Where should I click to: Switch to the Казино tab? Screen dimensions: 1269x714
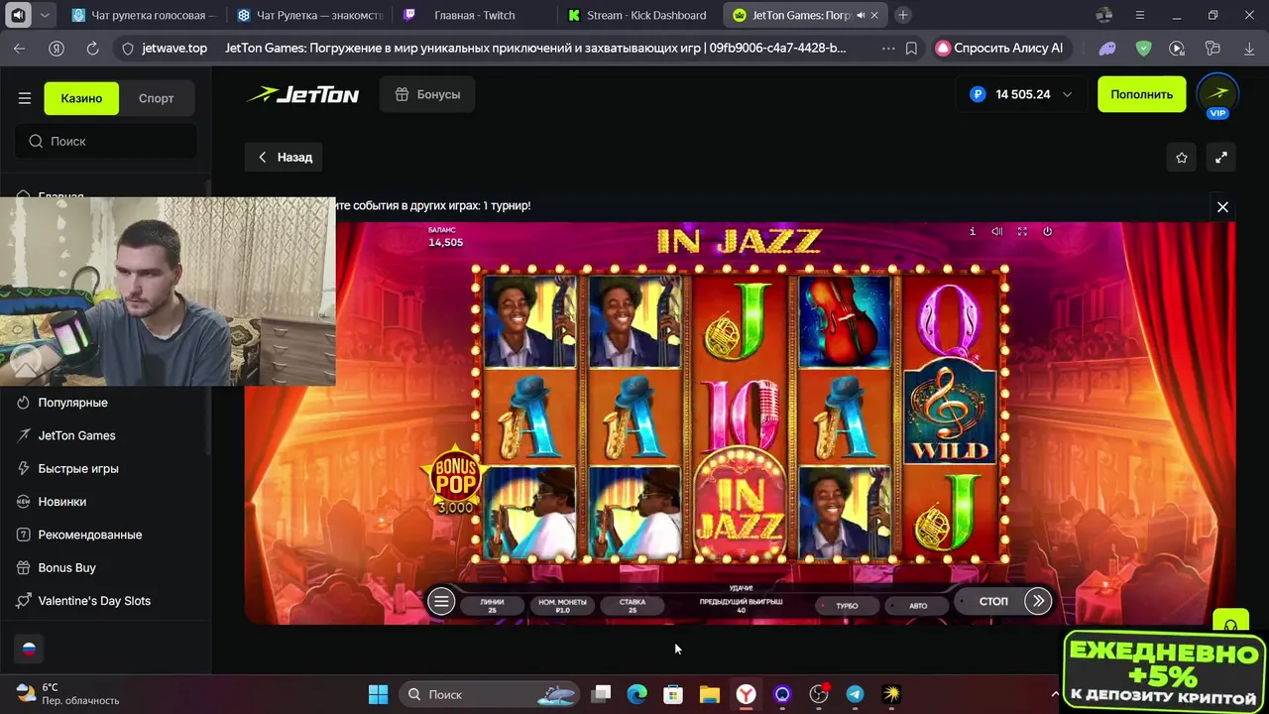(x=81, y=98)
